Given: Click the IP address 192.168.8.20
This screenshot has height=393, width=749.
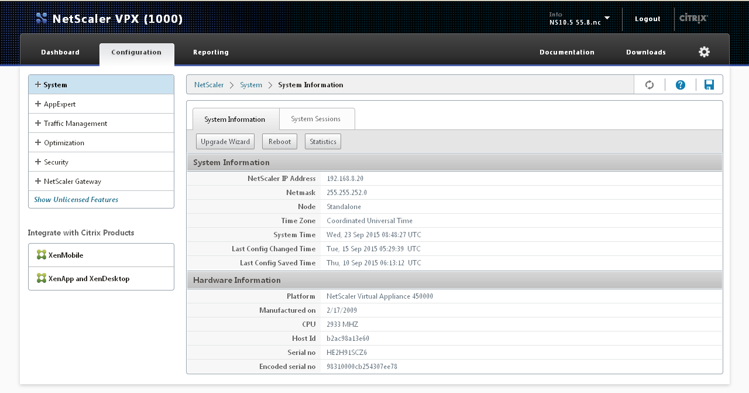Looking at the screenshot, I should click(x=345, y=179).
